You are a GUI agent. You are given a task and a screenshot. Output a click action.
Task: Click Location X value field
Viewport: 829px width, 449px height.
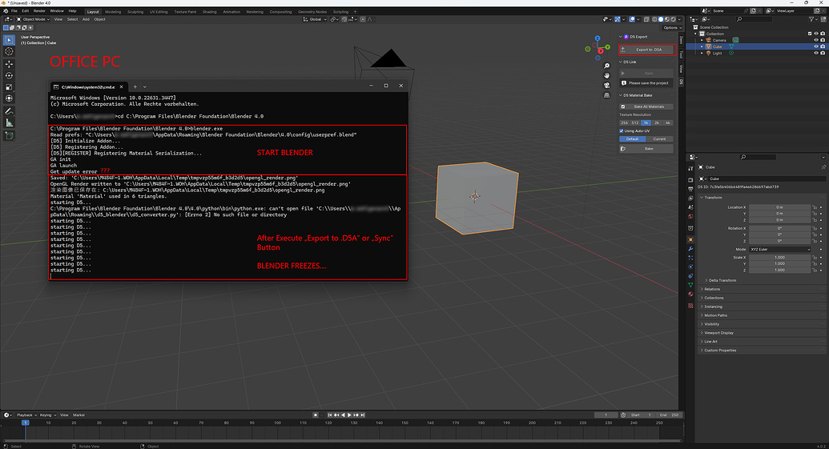pos(780,207)
